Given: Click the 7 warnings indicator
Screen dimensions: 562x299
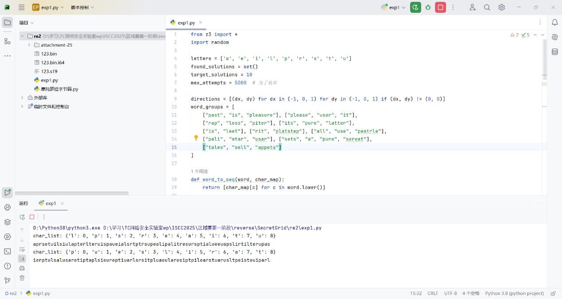Looking at the screenshot, I should (x=515, y=35).
